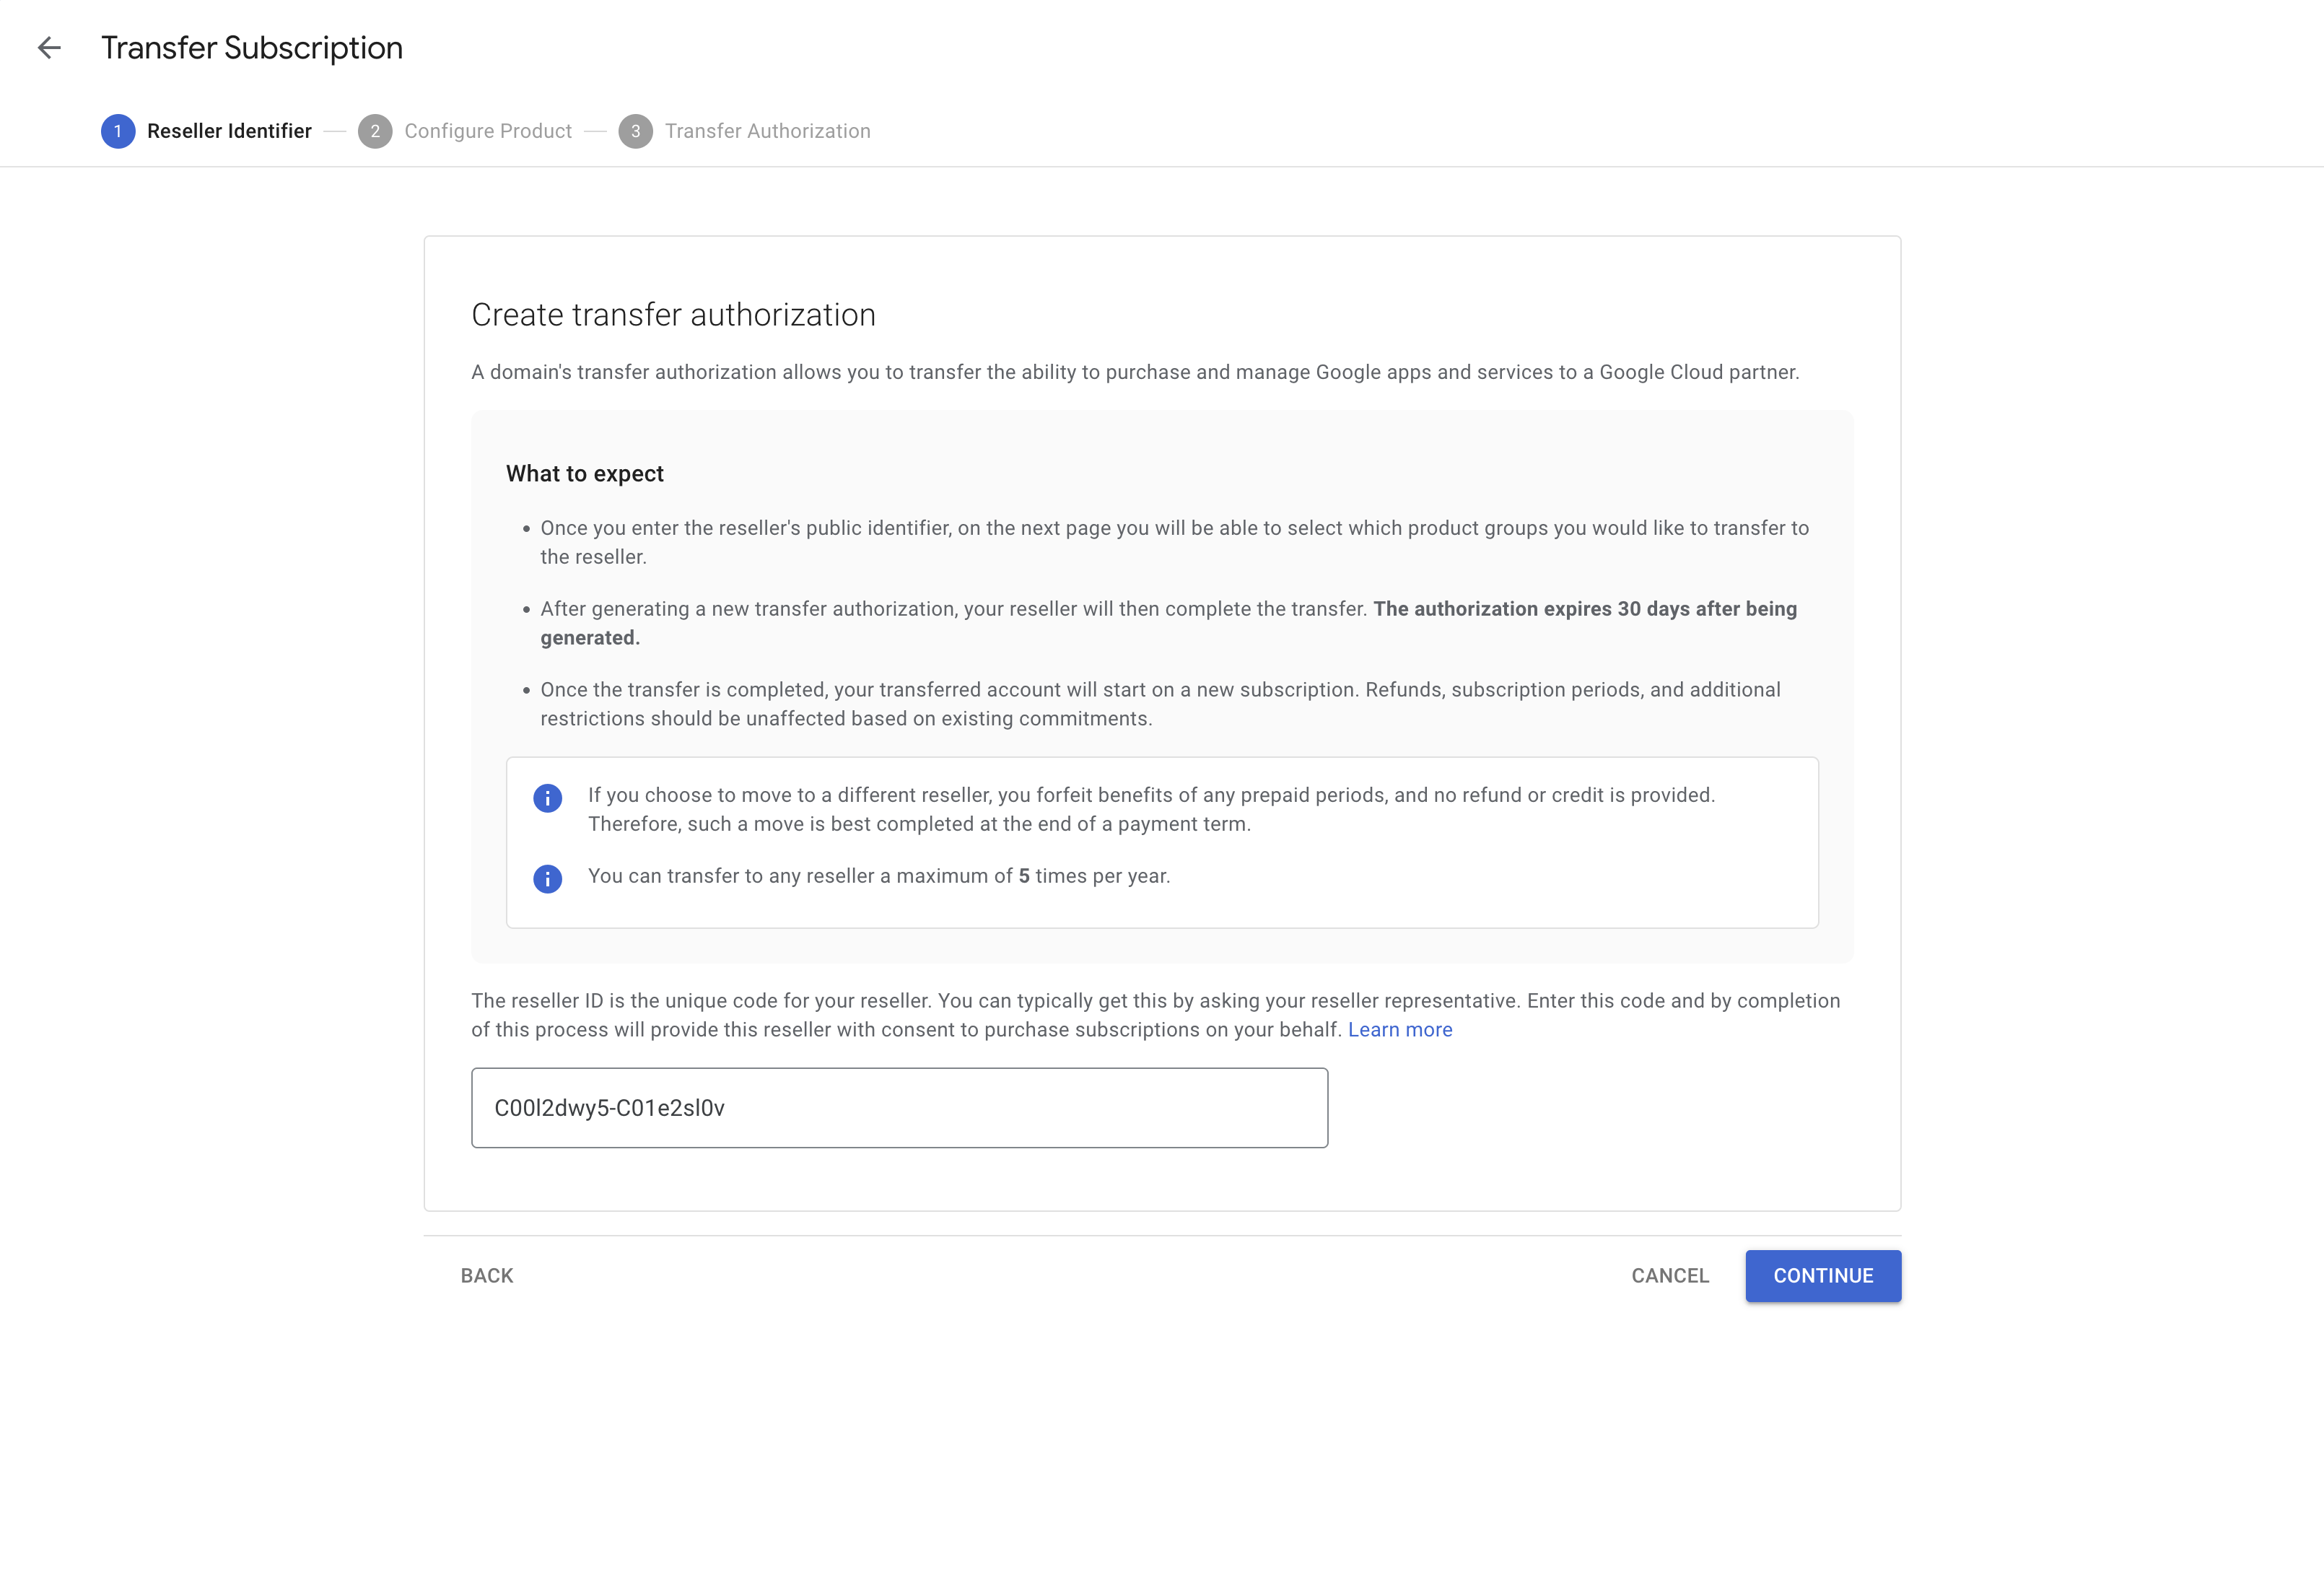Select the step 2 circle for Configure Product
This screenshot has height=1585, width=2324.
pyautogui.click(x=375, y=131)
